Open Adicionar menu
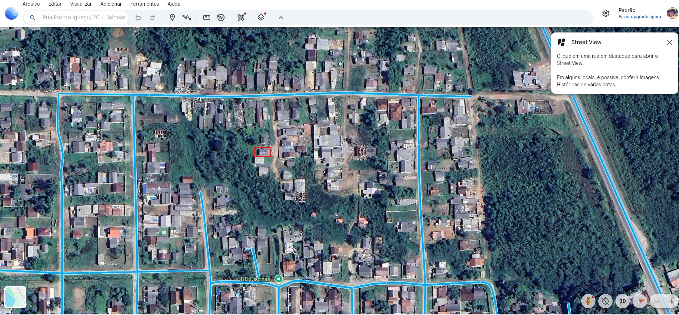This screenshot has height=315, width=679. pos(111,4)
